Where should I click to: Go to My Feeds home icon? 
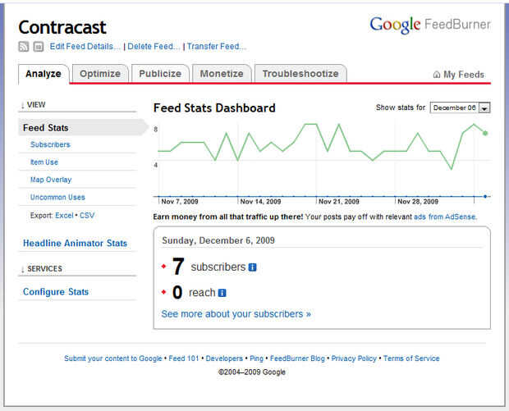(437, 75)
